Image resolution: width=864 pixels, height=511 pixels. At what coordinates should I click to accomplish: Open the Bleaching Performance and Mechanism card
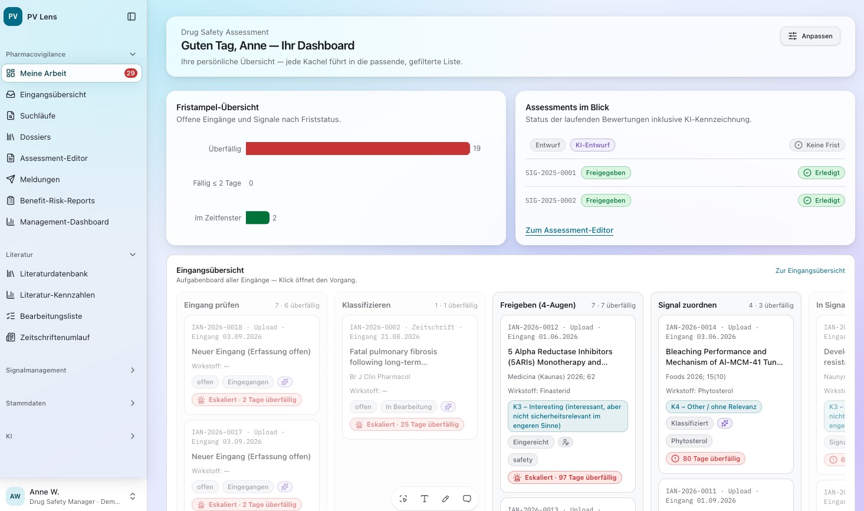(x=725, y=394)
